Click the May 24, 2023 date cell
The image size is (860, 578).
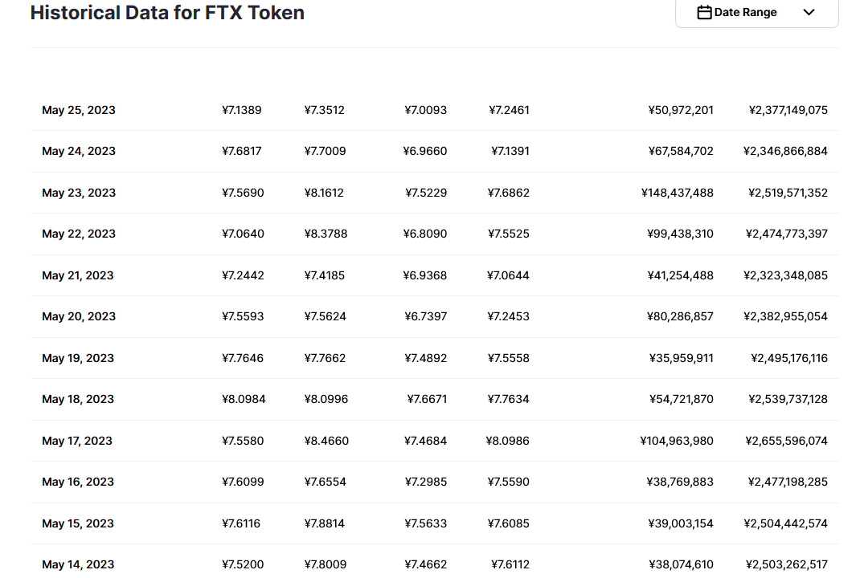coord(79,151)
